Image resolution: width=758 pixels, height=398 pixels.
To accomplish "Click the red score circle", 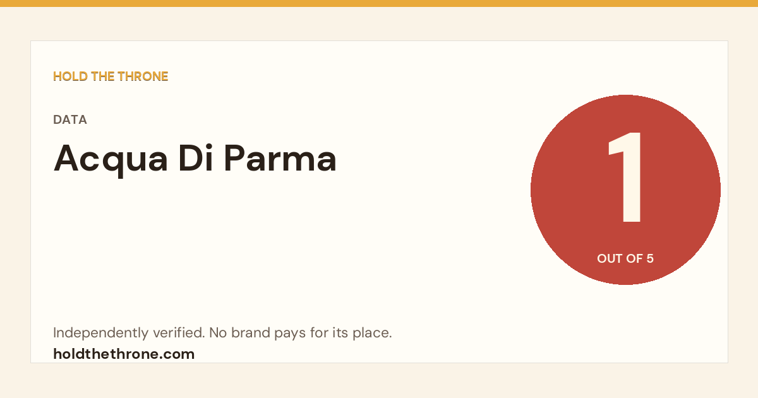I will tap(625, 190).
